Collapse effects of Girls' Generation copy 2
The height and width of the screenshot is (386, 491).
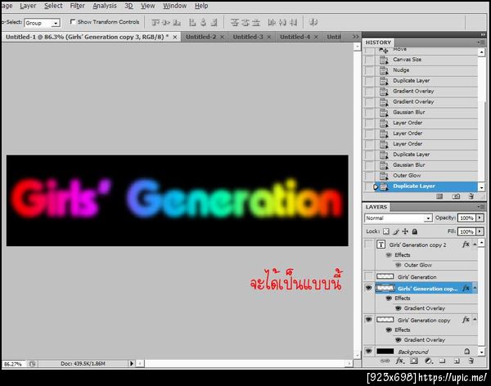click(475, 245)
